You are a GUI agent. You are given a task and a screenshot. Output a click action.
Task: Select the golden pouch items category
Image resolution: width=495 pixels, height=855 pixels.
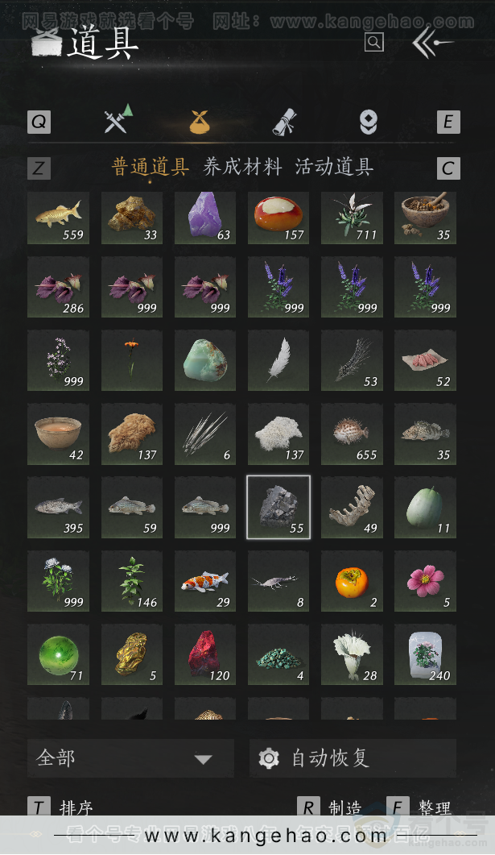click(200, 122)
